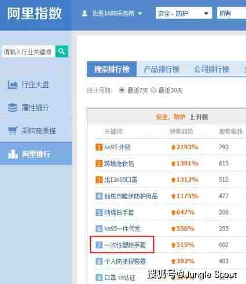The image size is (246, 284).
Task: Click rank 1 badge beside kn95外贸
Action: click(99, 147)
